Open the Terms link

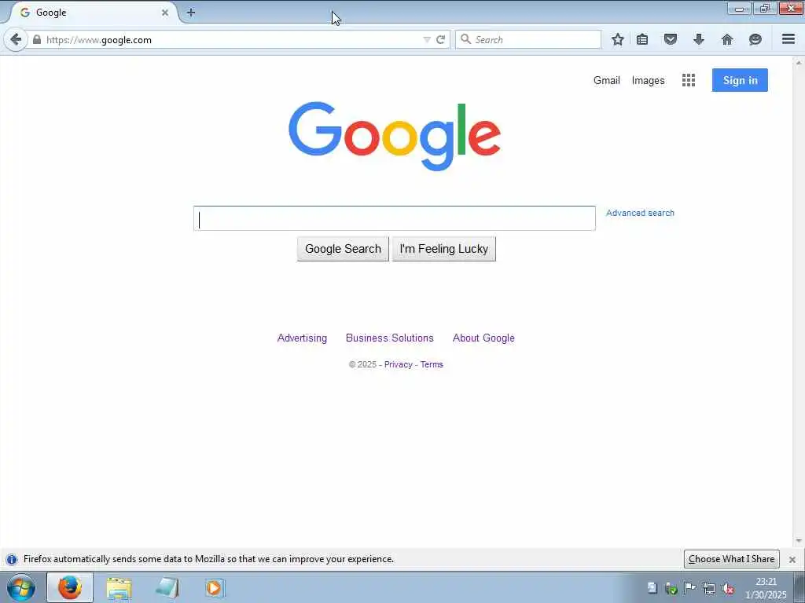432,364
